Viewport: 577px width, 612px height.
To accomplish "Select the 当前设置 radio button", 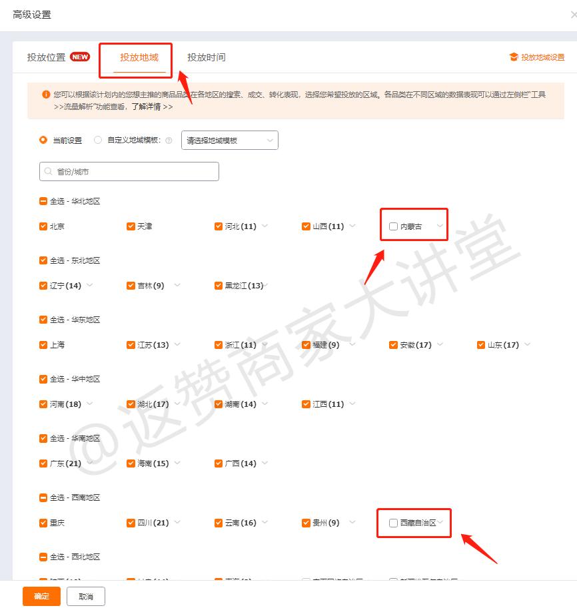I will tap(43, 140).
